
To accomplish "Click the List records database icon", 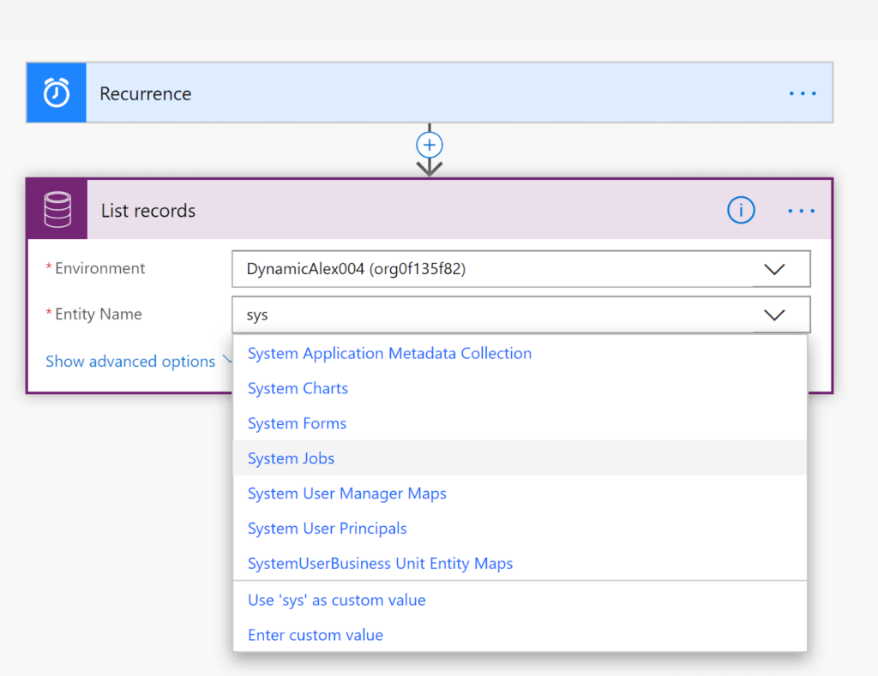I will pyautogui.click(x=57, y=210).
